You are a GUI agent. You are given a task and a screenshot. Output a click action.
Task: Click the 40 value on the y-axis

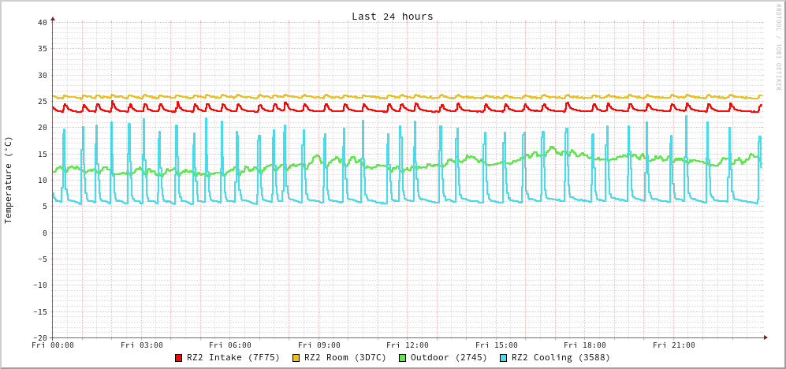coord(42,23)
